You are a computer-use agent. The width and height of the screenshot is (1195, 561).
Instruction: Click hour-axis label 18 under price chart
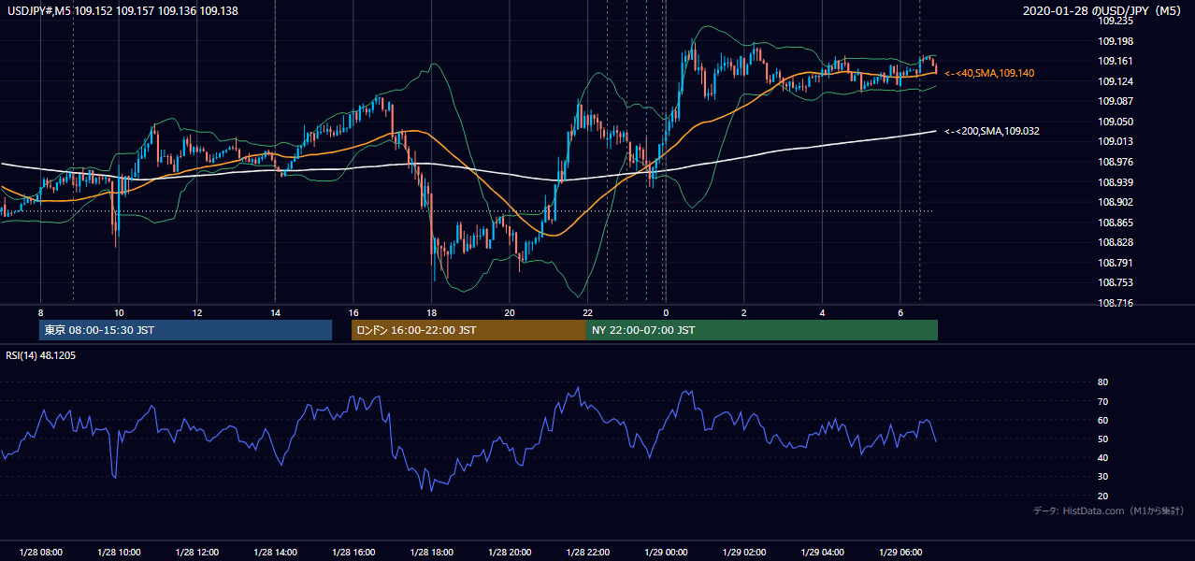pos(431,312)
